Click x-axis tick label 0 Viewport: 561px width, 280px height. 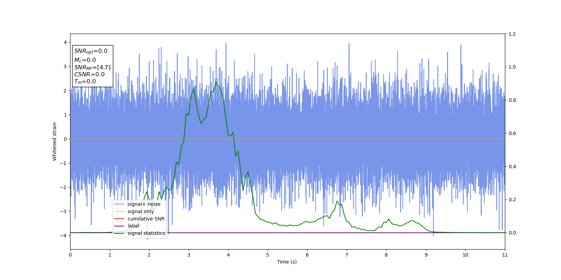point(70,255)
